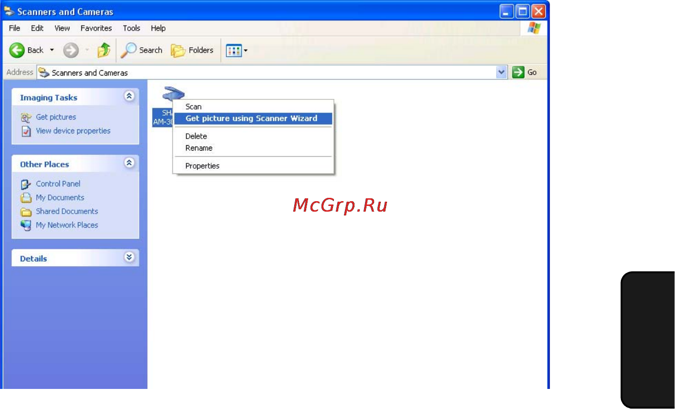The width and height of the screenshot is (675, 409).
Task: Open Shared Documents link
Action: [x=67, y=211]
